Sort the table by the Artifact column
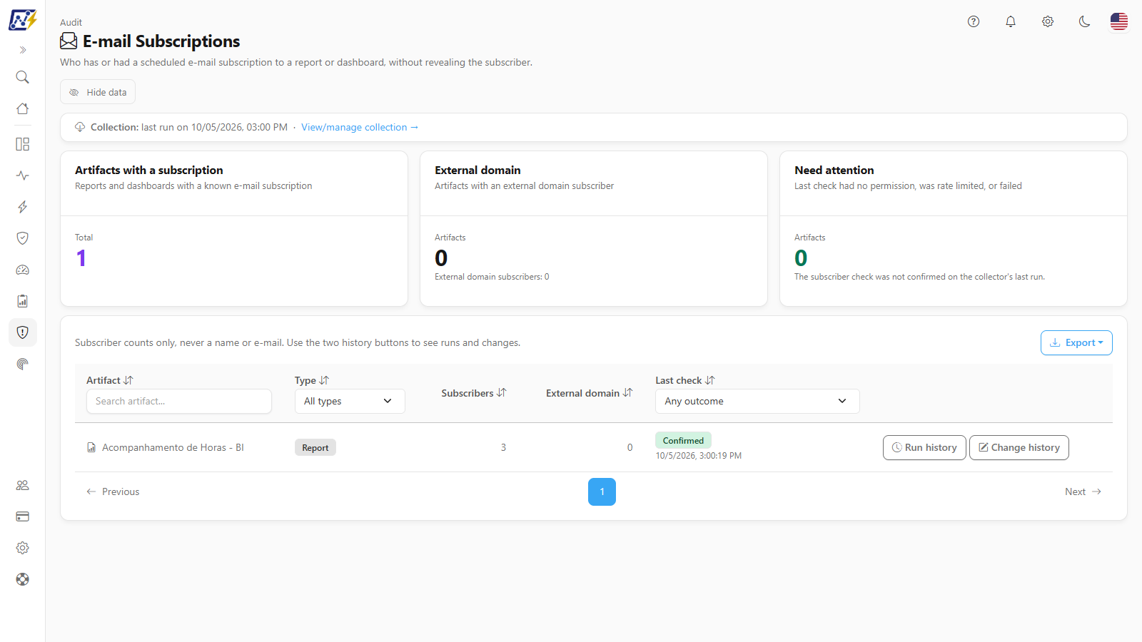The height and width of the screenshot is (642, 1142). pyautogui.click(x=110, y=380)
